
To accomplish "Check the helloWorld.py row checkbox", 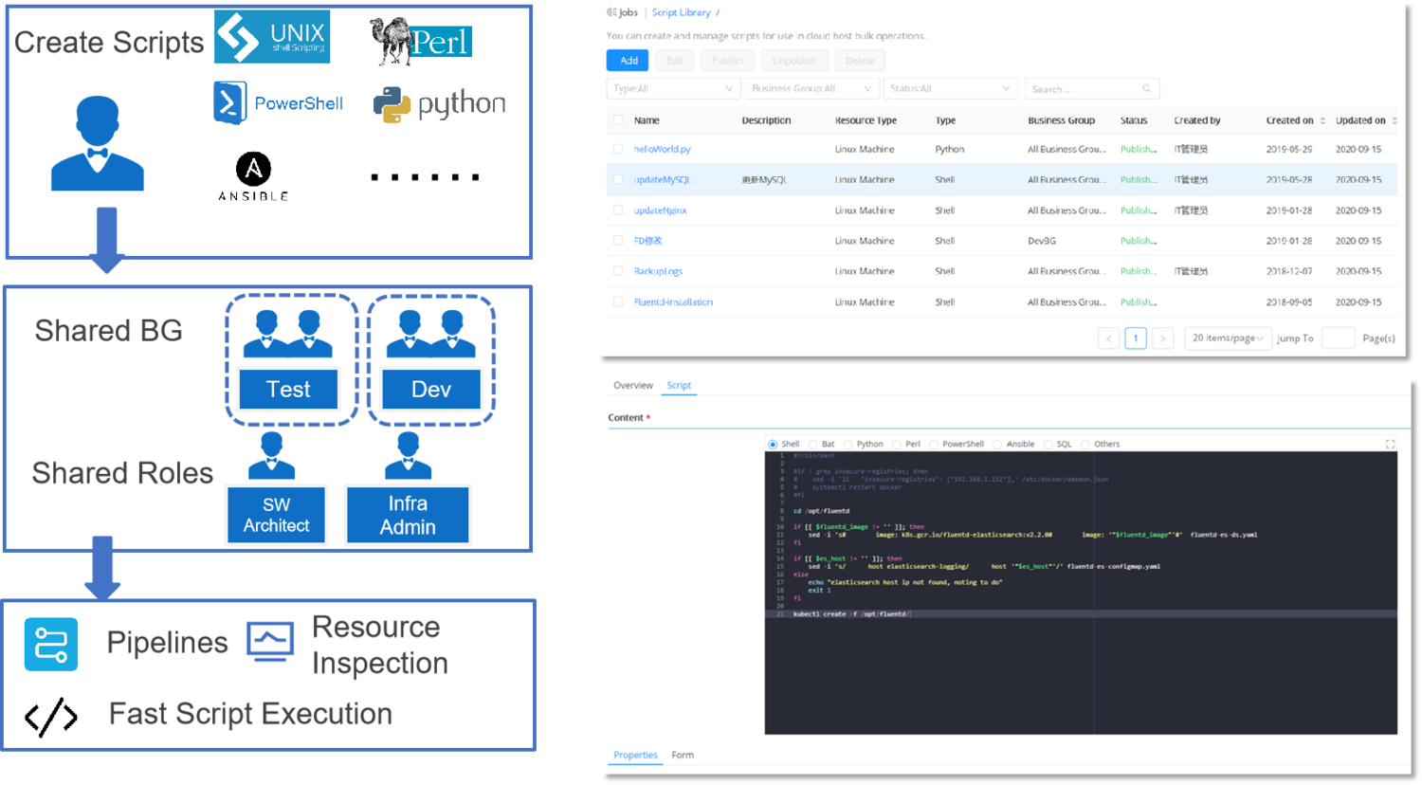I will 618,149.
